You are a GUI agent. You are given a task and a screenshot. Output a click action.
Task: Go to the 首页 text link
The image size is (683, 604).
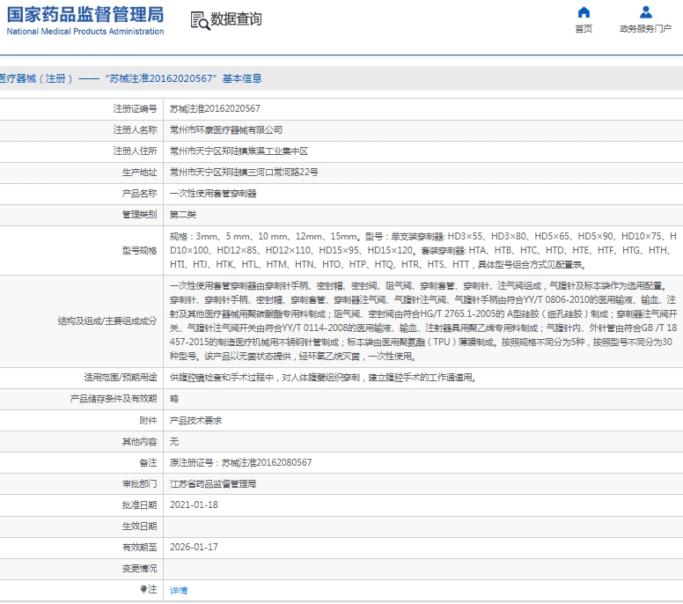584,29
